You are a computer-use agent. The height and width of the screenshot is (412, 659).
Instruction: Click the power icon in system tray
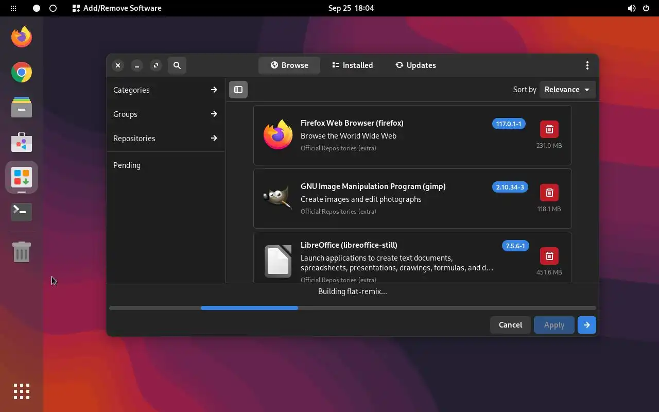(646, 8)
